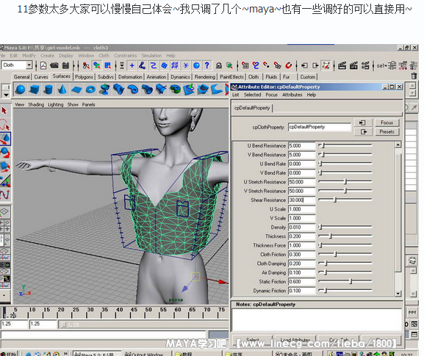Create a NURBS sphere from the shelf
This screenshot has width=424, height=356.
tap(21, 90)
